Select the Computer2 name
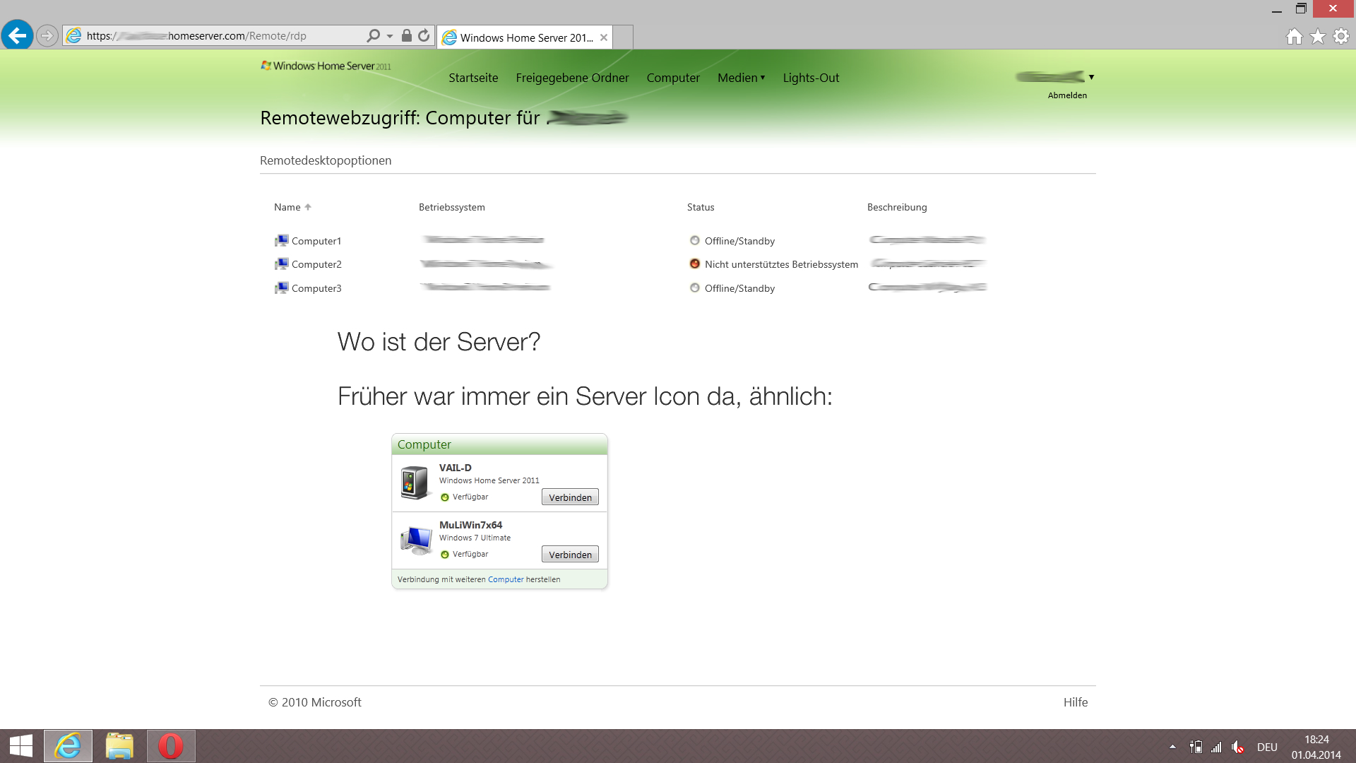This screenshot has width=1356, height=763. click(x=316, y=264)
